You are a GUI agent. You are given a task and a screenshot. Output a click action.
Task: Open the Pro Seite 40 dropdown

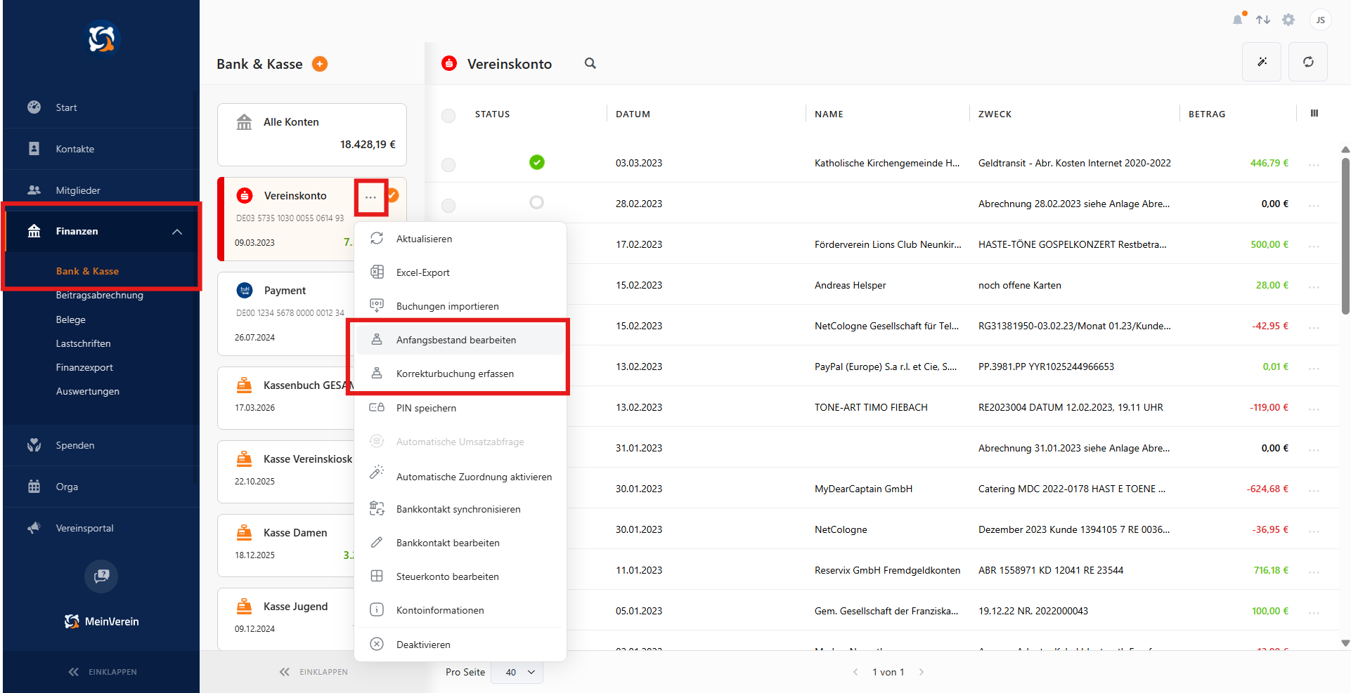517,672
